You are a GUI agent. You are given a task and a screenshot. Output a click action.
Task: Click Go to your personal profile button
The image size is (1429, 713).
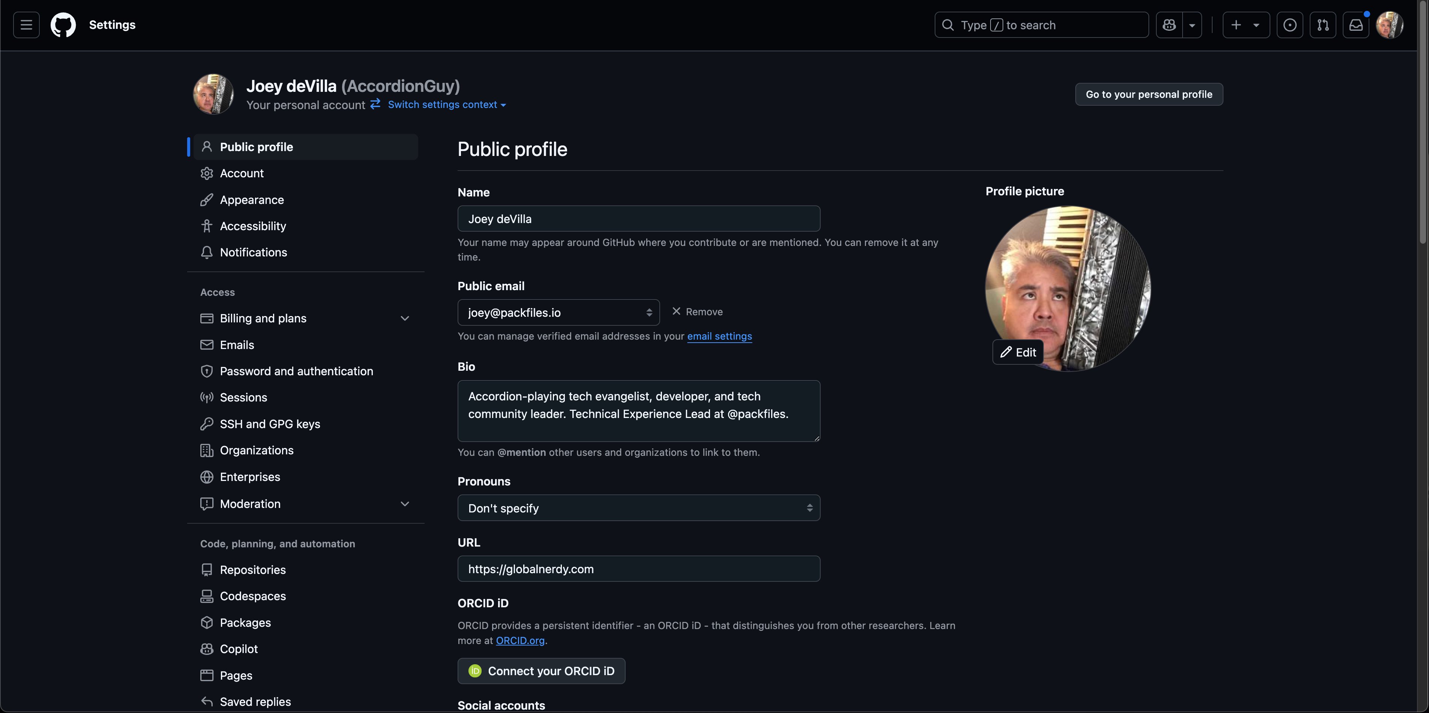(1149, 94)
